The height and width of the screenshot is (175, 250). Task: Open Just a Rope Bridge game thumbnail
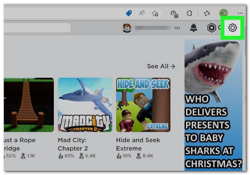point(29,105)
